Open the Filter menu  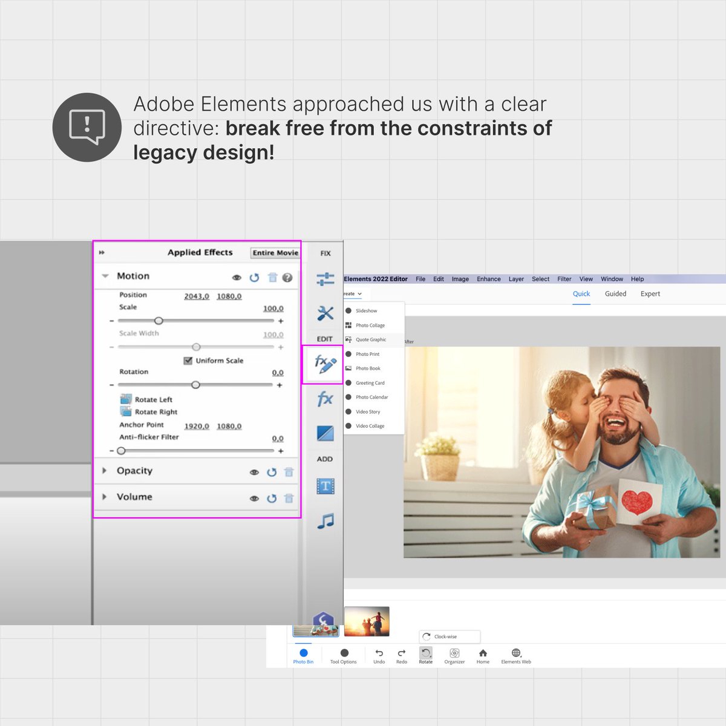(564, 279)
